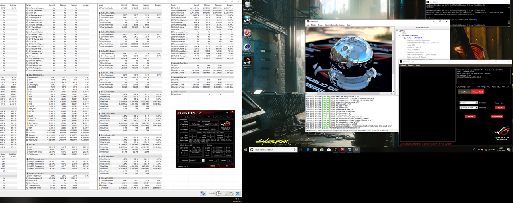Open the RealBench Results menu
Screen dimensions: 513x203
click(x=410, y=65)
